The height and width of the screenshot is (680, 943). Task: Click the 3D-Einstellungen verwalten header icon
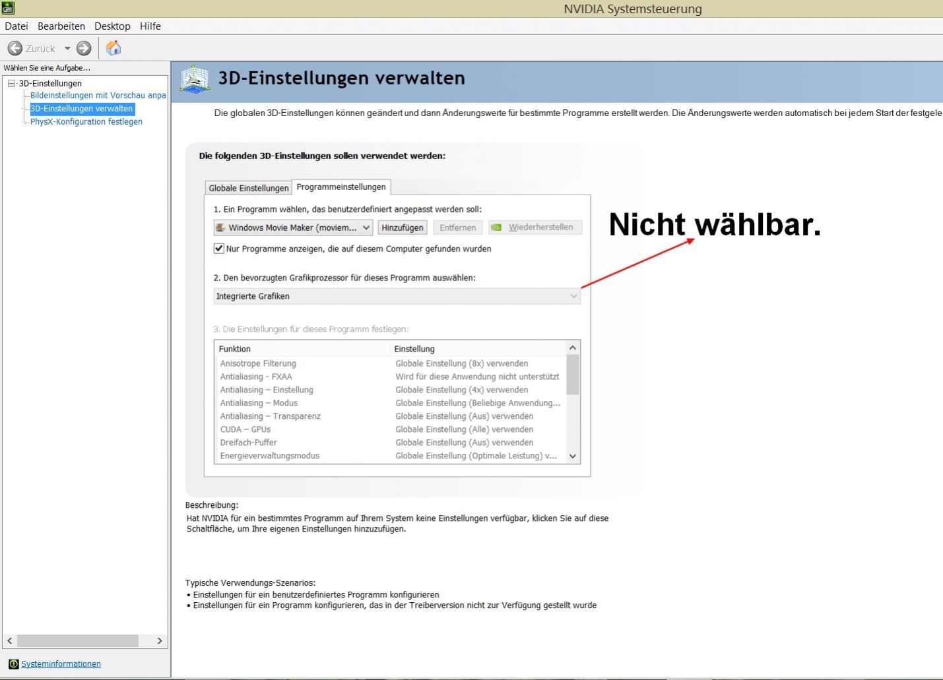(195, 79)
